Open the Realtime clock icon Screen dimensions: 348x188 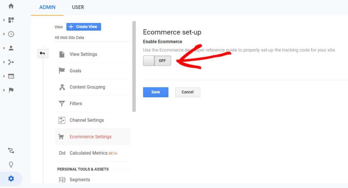point(11,34)
